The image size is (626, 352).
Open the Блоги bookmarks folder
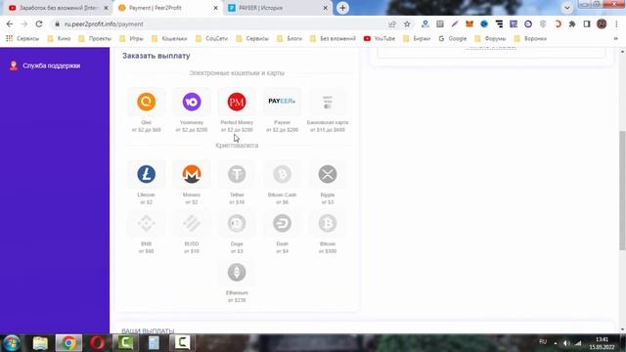(x=290, y=39)
